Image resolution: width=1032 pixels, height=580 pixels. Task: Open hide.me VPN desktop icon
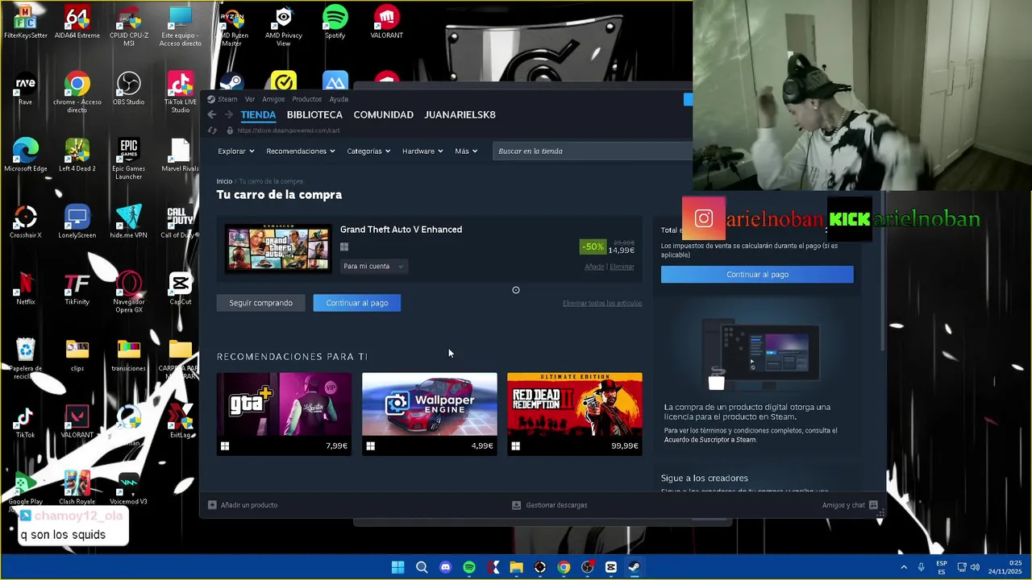click(128, 222)
